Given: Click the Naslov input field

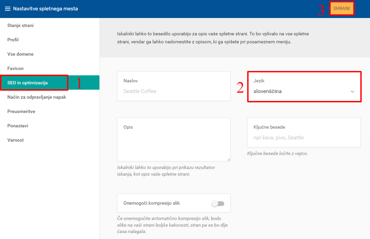Looking at the screenshot, I should click(174, 86).
